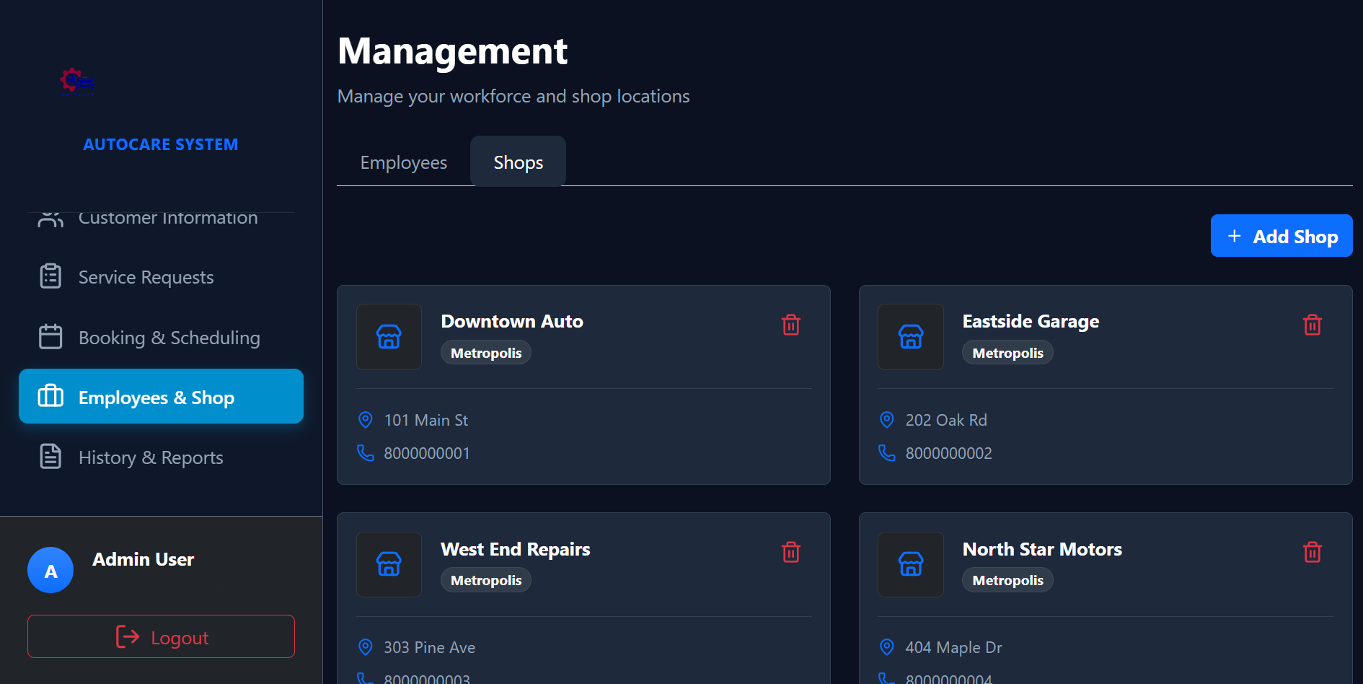Click the Admin User name
Screen dimensions: 1363x684
click(x=143, y=559)
